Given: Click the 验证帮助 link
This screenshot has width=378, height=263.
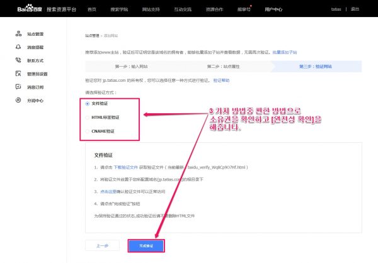Looking at the screenshot, I should click(221, 80).
